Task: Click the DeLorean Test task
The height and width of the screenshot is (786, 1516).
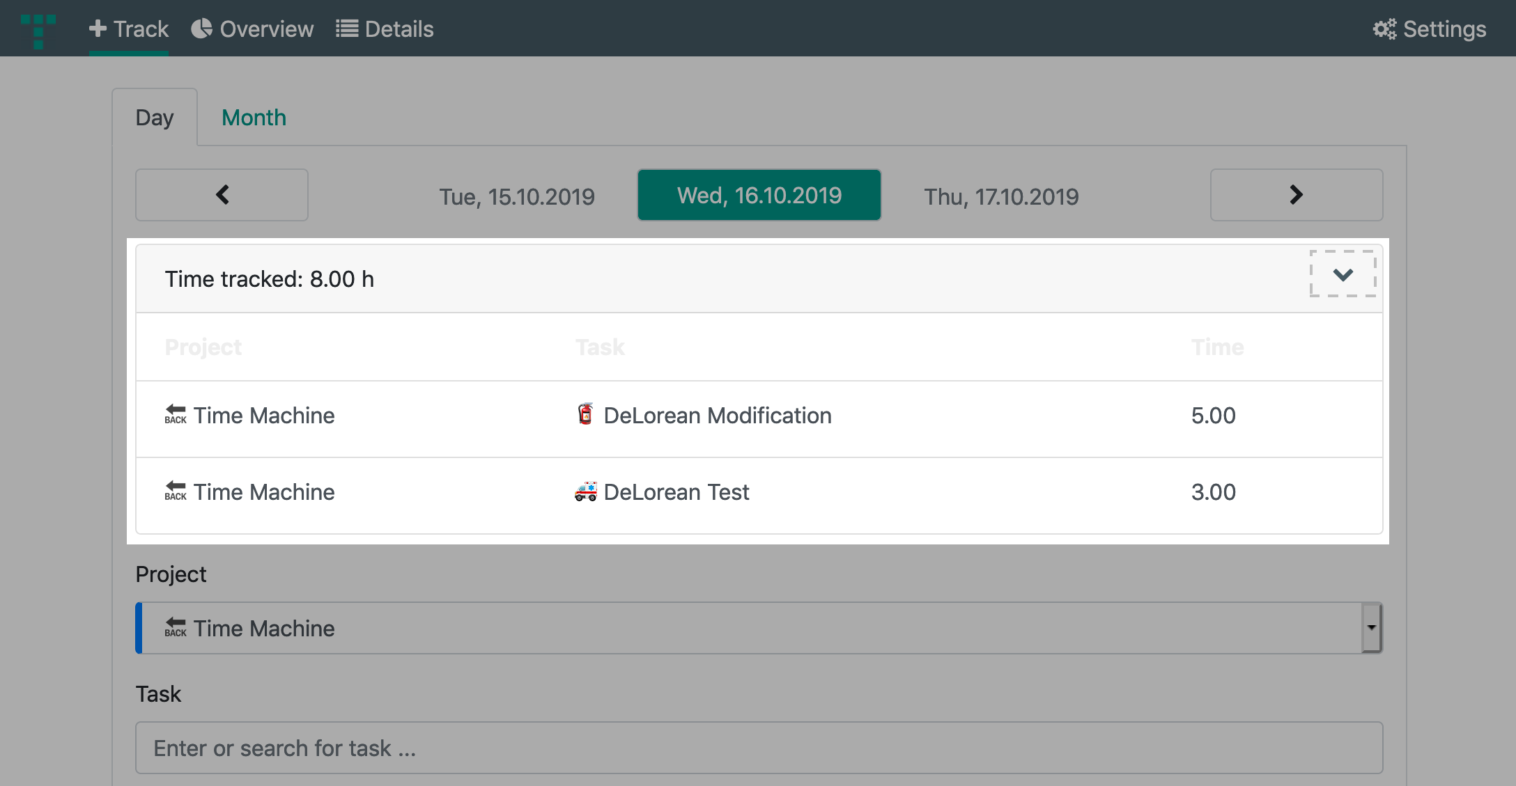Action: [x=676, y=492]
